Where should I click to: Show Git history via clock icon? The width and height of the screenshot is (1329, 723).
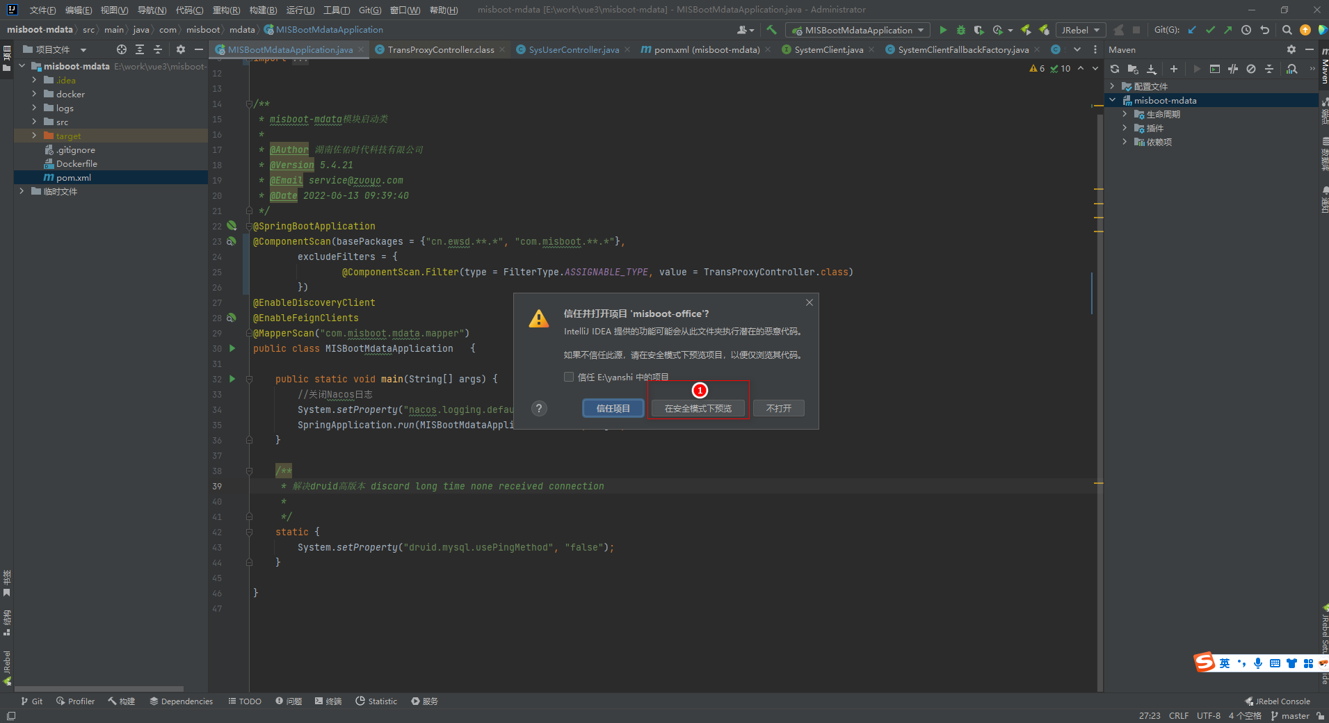(x=1246, y=30)
